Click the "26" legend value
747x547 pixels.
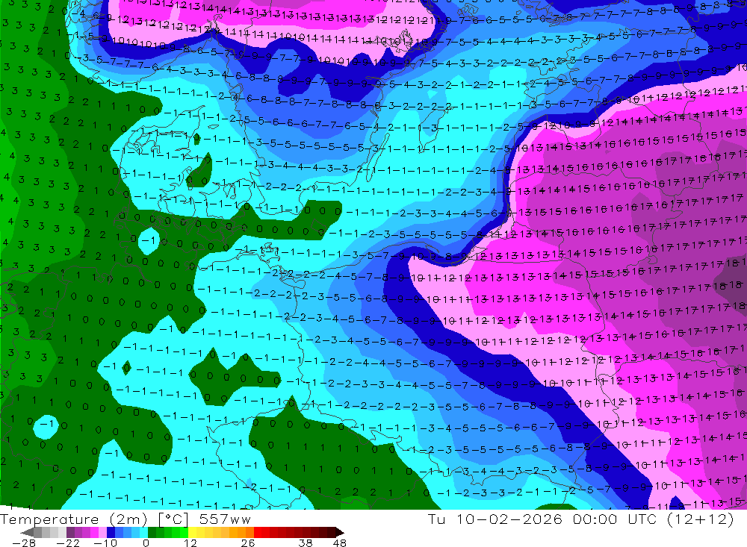248,543
